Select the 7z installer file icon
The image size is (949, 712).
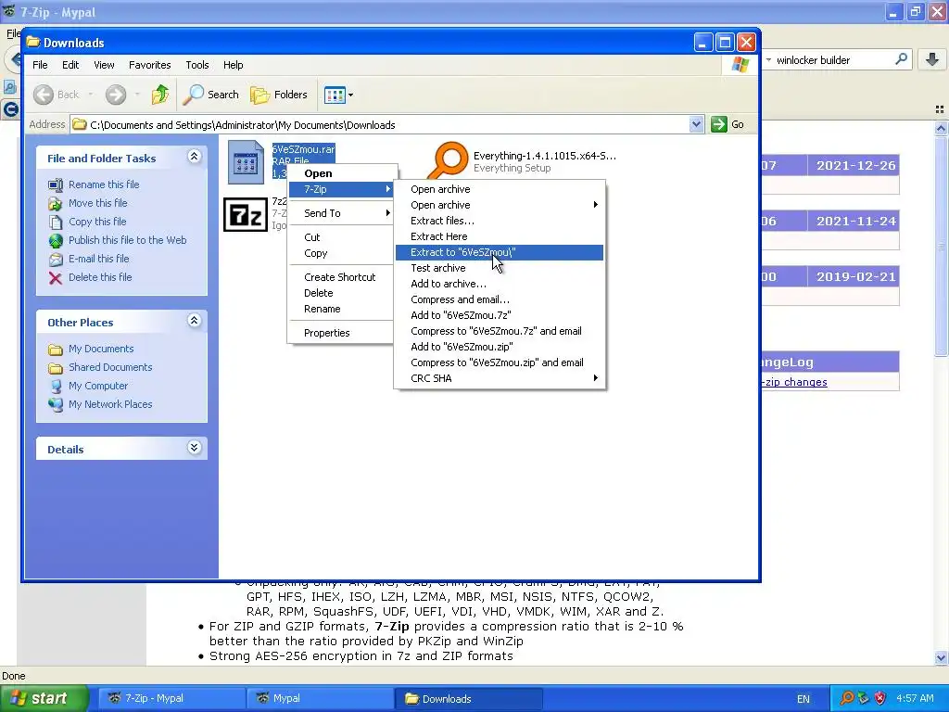245,214
